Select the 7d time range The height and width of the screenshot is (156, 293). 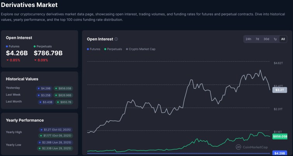point(257,39)
